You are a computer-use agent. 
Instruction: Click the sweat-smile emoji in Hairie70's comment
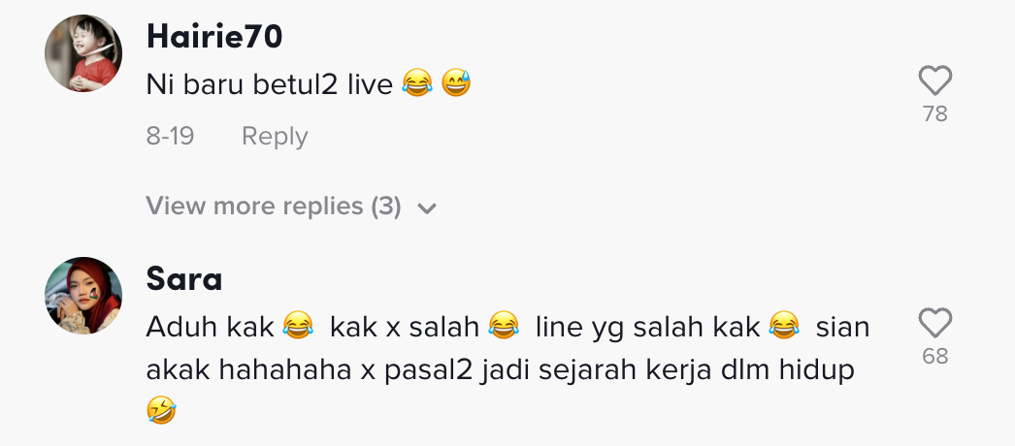(x=456, y=85)
